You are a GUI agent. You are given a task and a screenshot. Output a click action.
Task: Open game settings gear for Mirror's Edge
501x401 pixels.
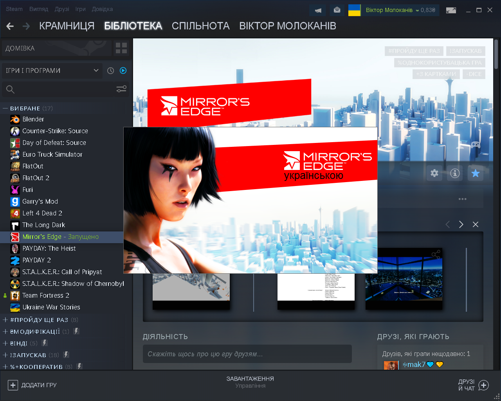tap(434, 173)
